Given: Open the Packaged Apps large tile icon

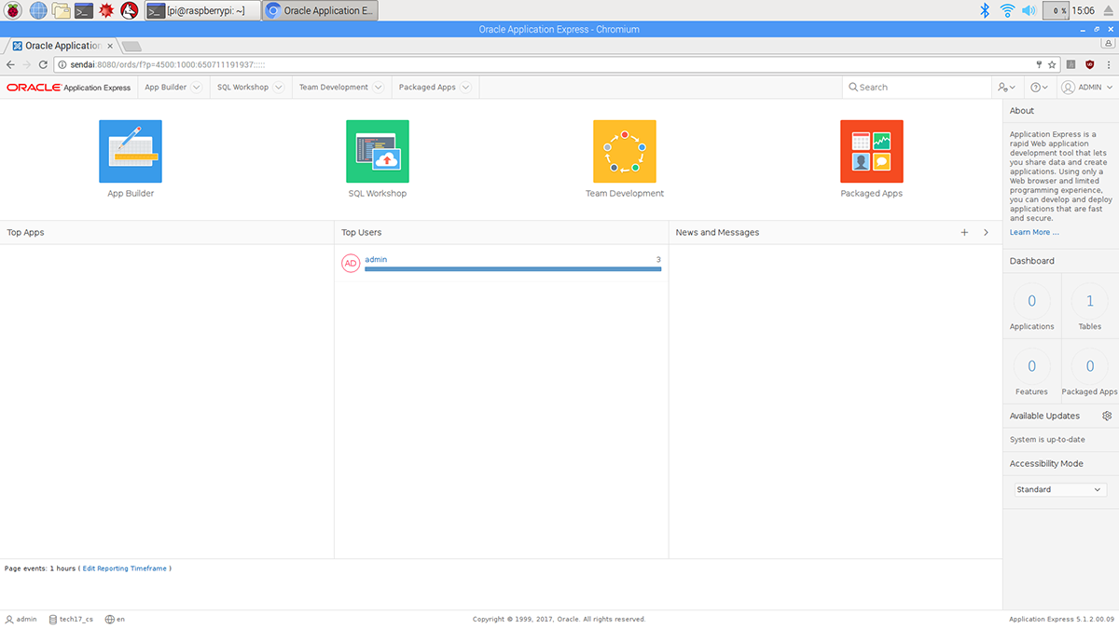Looking at the screenshot, I should (x=872, y=151).
